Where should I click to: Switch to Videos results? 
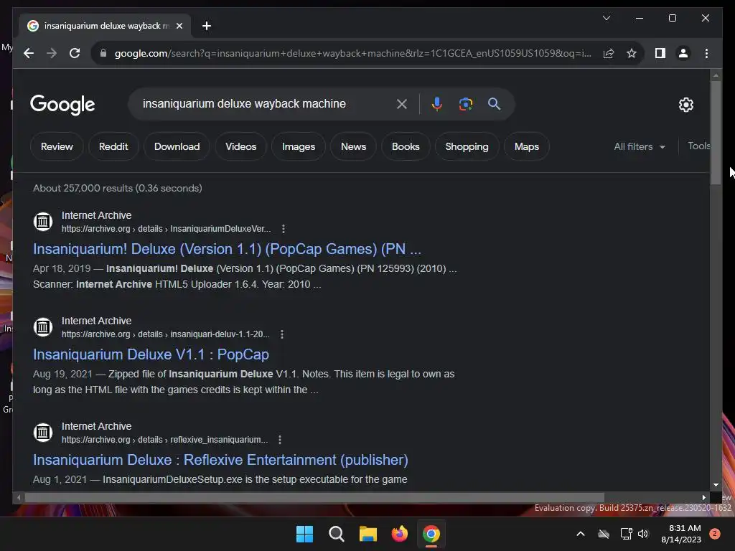pyautogui.click(x=240, y=146)
